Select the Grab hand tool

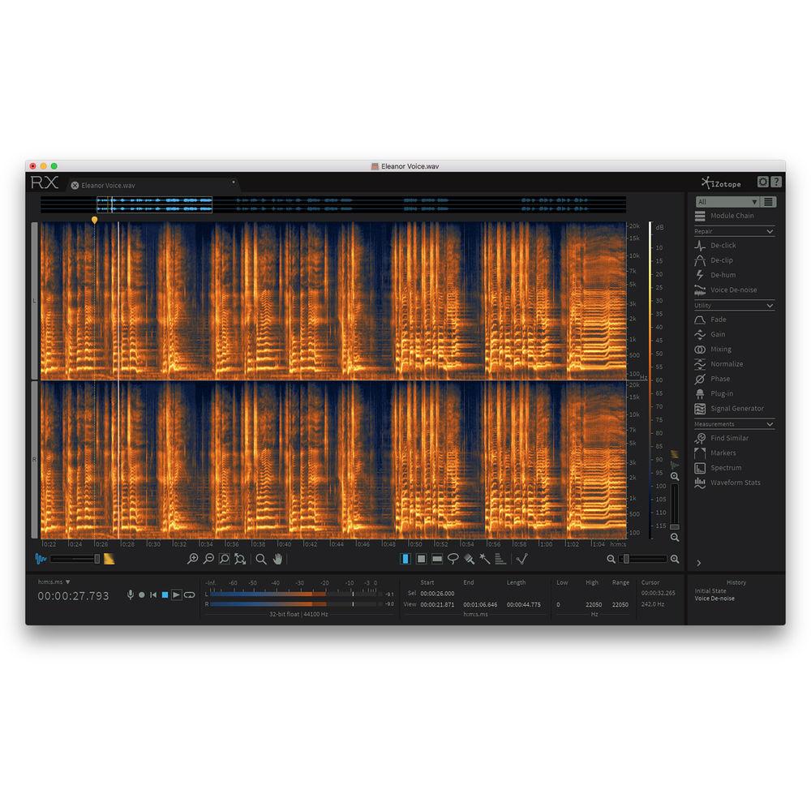pos(278,560)
